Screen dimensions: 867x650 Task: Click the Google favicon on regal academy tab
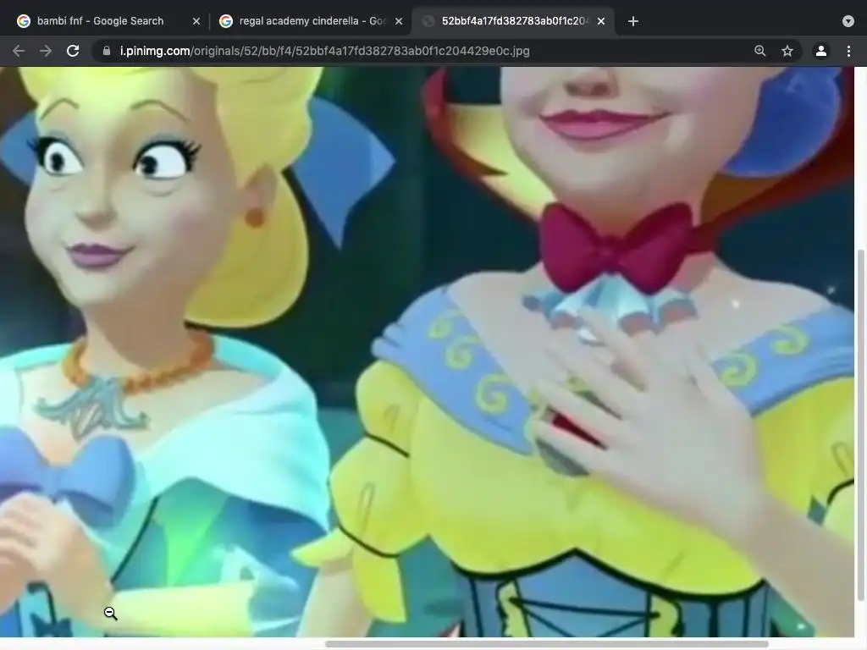tap(225, 21)
